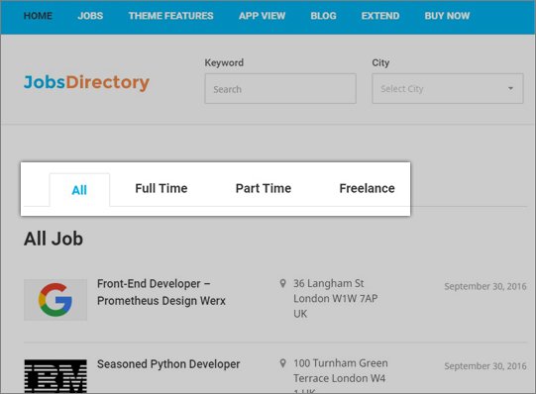Select the All jobs tab

[x=79, y=190]
